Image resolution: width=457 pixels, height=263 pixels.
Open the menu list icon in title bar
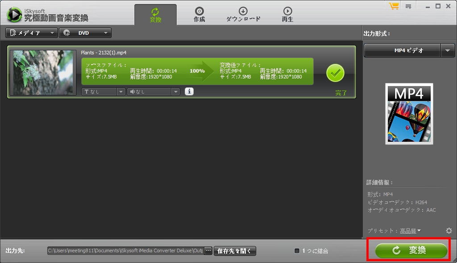pos(408,6)
